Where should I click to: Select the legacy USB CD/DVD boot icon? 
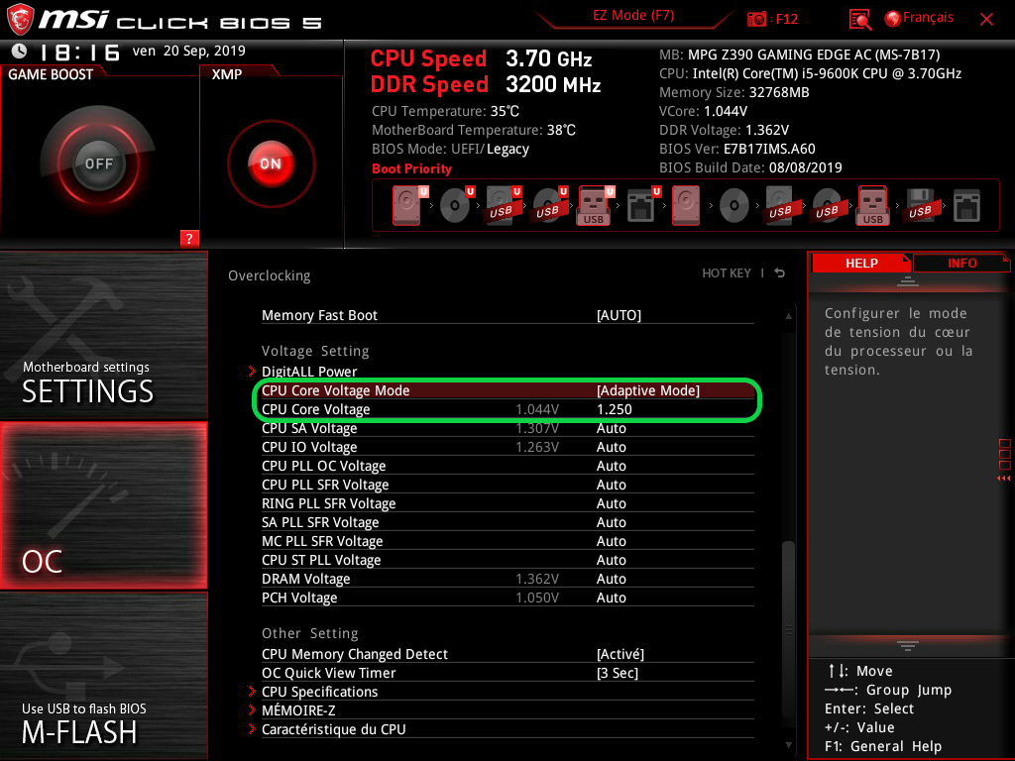[828, 206]
